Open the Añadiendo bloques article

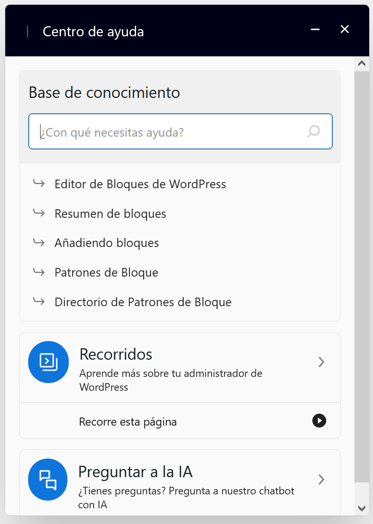point(107,243)
